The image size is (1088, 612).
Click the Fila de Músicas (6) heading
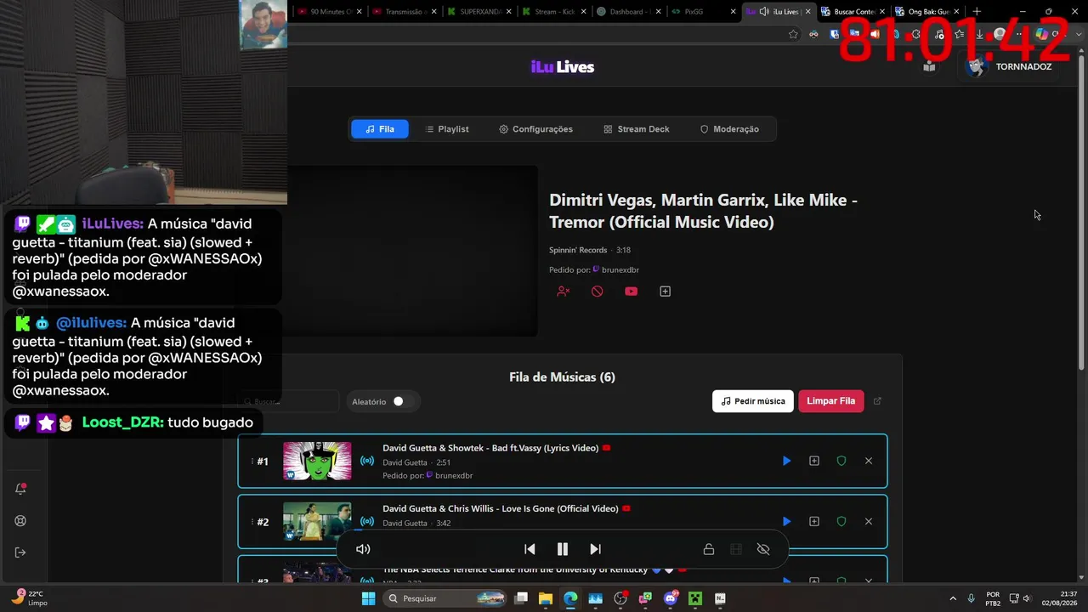[x=563, y=377]
